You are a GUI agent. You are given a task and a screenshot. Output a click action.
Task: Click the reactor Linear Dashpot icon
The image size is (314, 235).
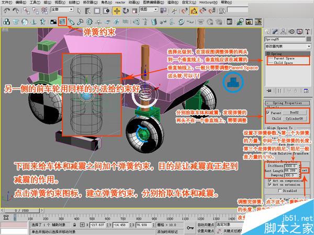point(71,21)
